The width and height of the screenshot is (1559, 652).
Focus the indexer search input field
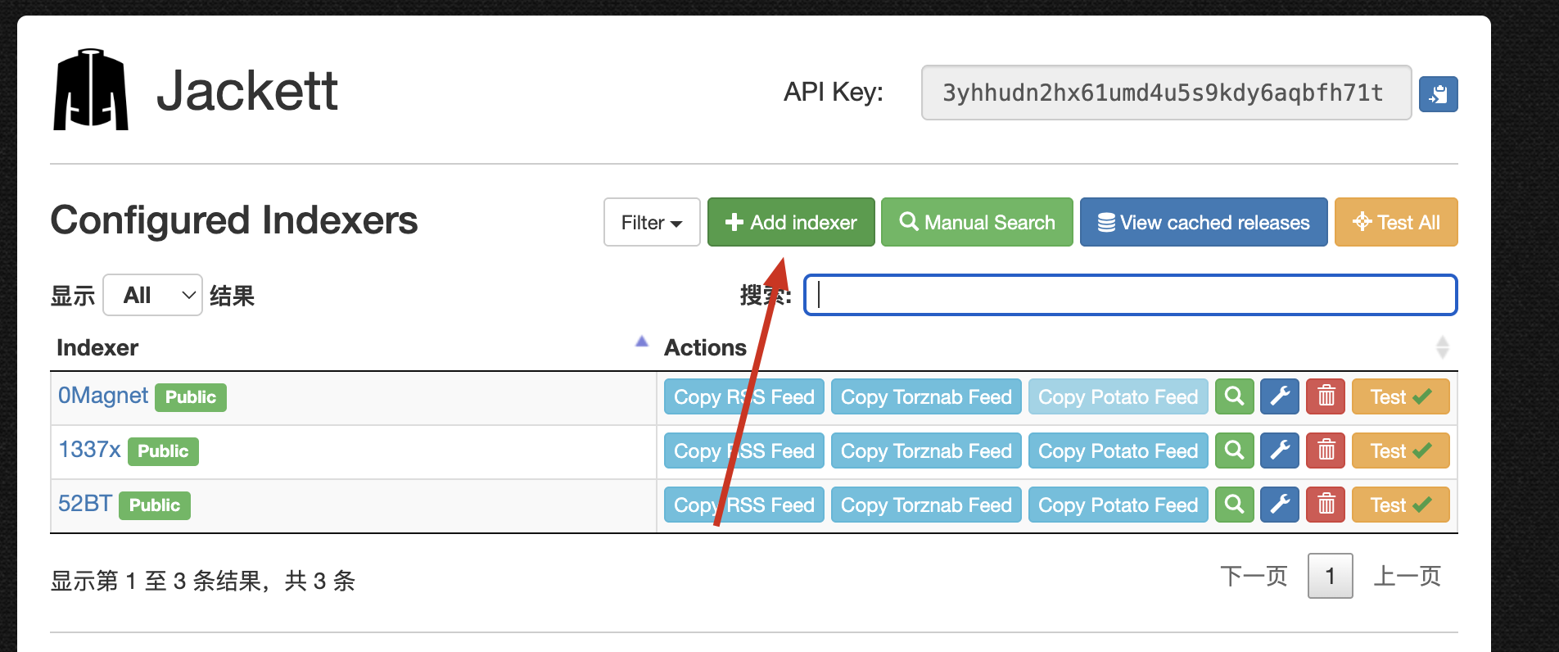click(1130, 296)
